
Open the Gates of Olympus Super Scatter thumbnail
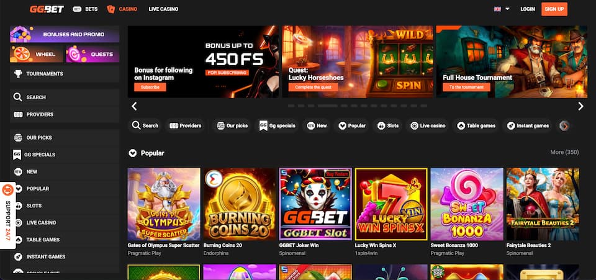point(164,204)
